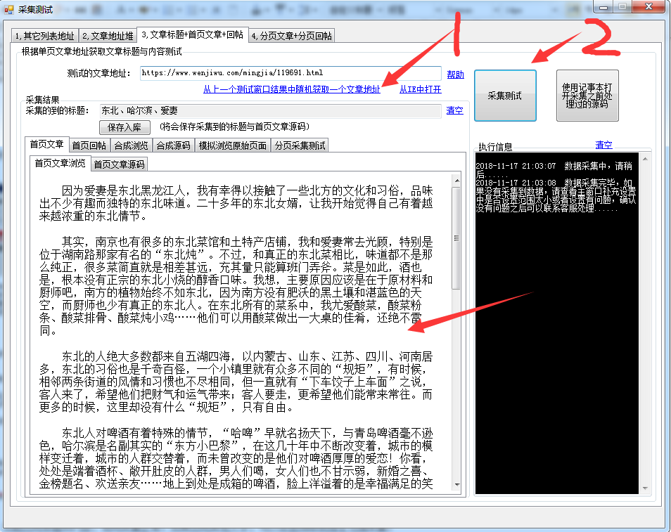
Task: Focus the 采集的到的标题 title field
Action: click(x=270, y=111)
